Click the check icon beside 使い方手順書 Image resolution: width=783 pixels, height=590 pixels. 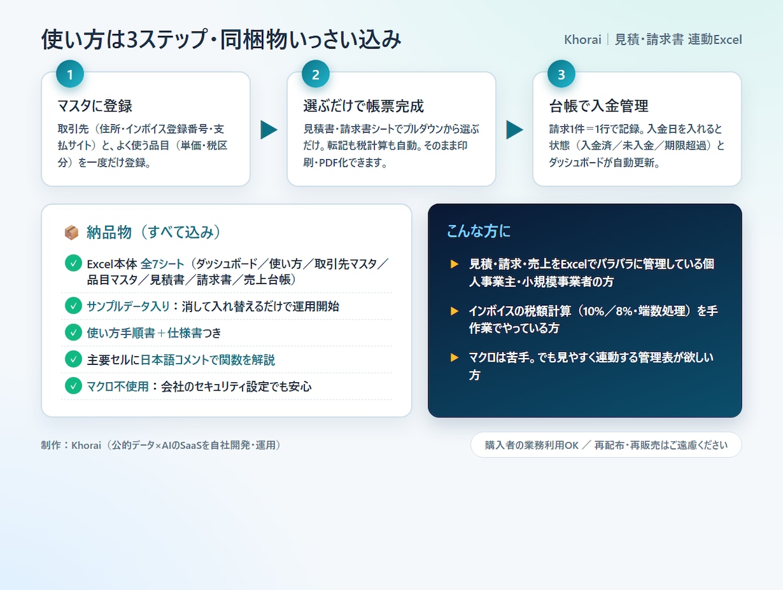click(73, 333)
